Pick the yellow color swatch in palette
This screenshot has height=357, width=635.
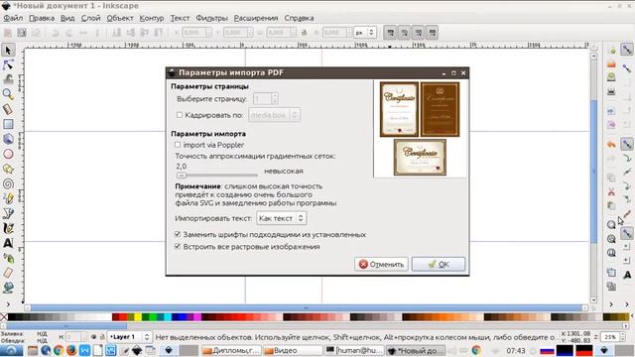(138, 317)
